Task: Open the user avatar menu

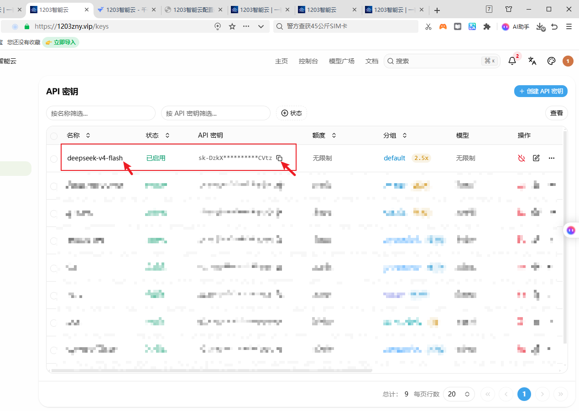Action: [568, 61]
